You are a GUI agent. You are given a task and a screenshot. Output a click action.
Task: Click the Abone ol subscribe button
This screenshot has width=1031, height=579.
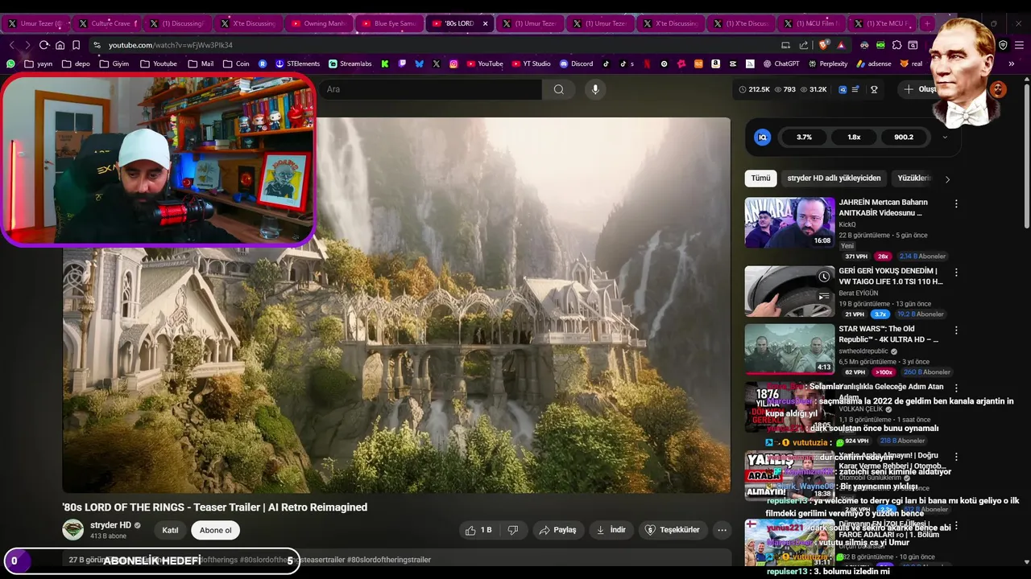(x=215, y=530)
